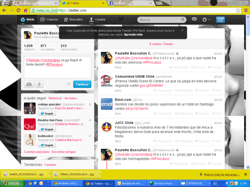Click the search magnifier icon in Buscar
Screen dimensions: 250x187
(183, 20)
